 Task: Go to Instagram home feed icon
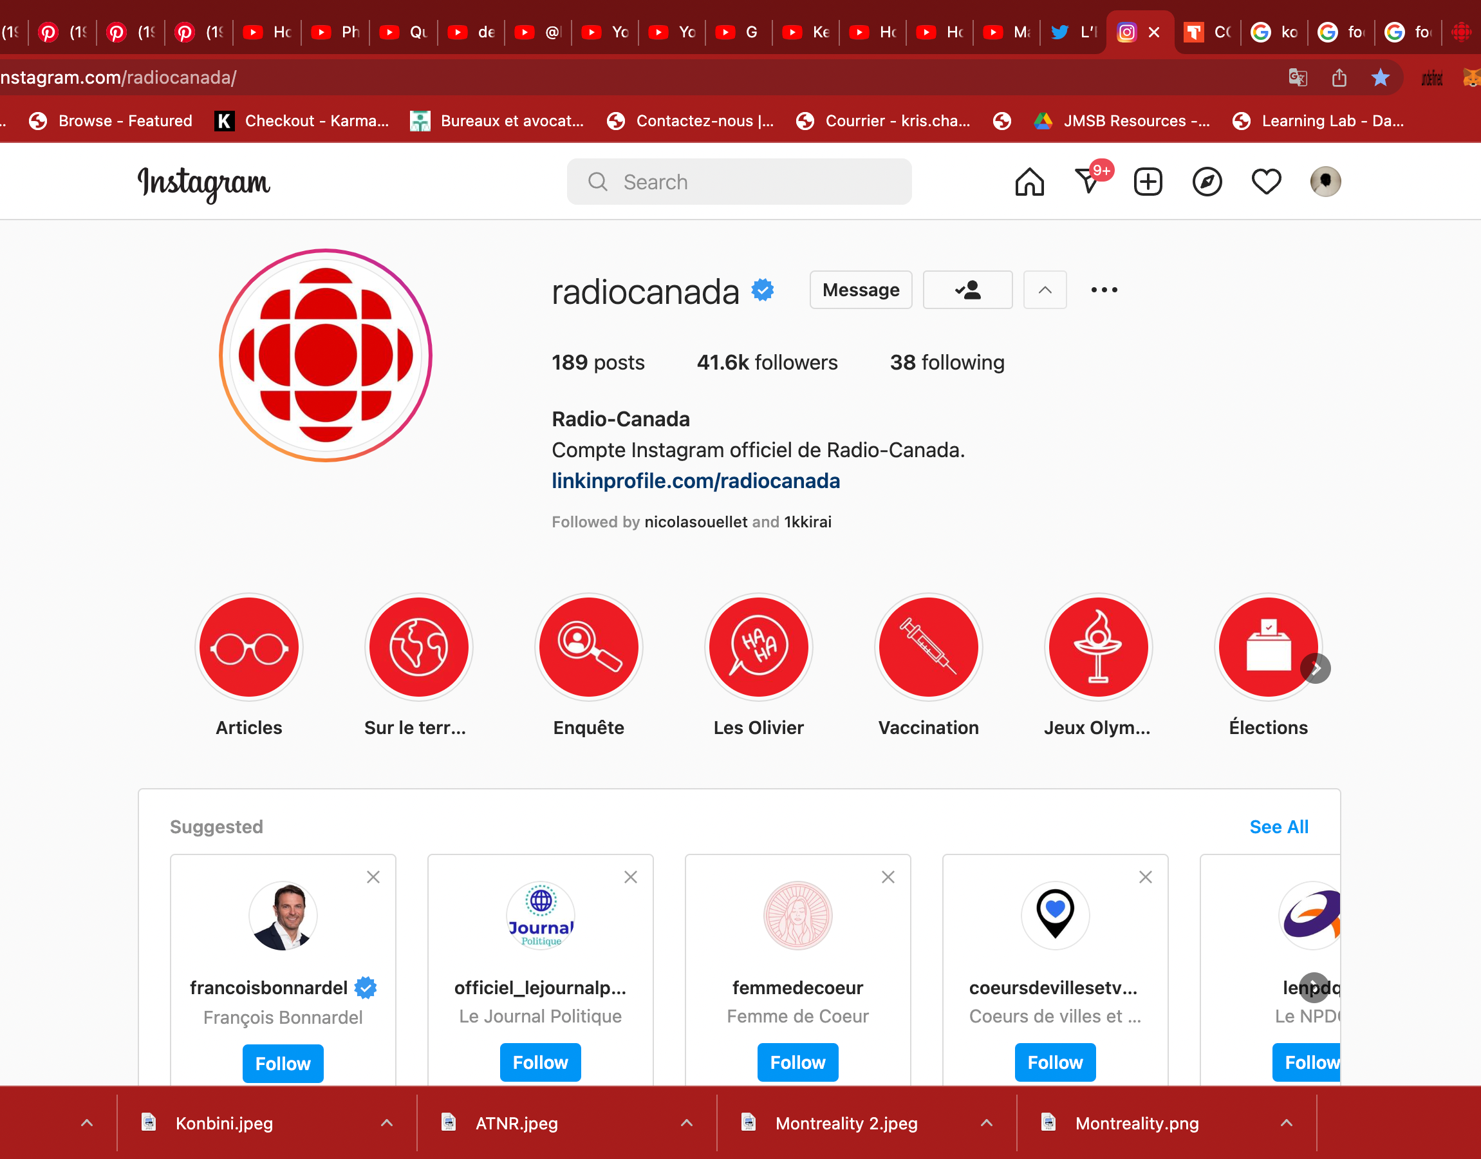click(x=1029, y=182)
